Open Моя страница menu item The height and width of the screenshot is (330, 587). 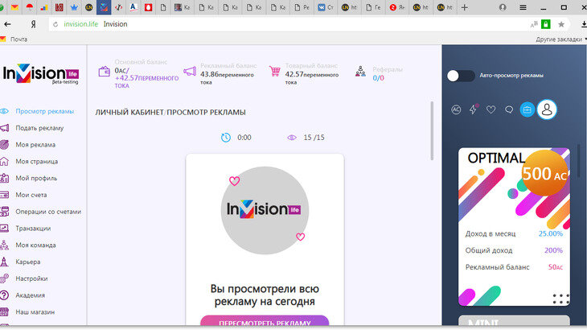pos(37,162)
